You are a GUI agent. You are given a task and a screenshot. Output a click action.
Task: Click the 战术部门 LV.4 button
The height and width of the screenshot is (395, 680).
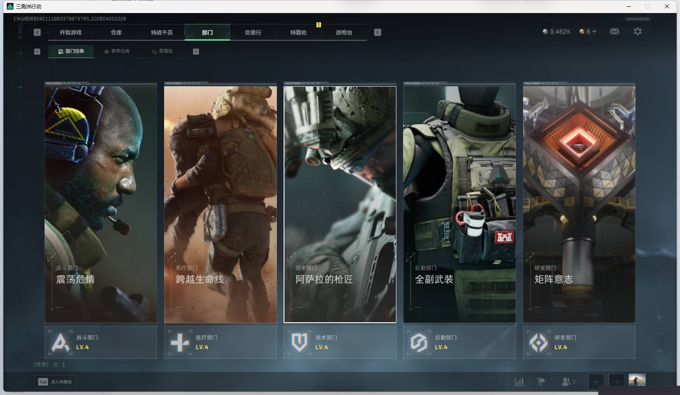click(340, 342)
